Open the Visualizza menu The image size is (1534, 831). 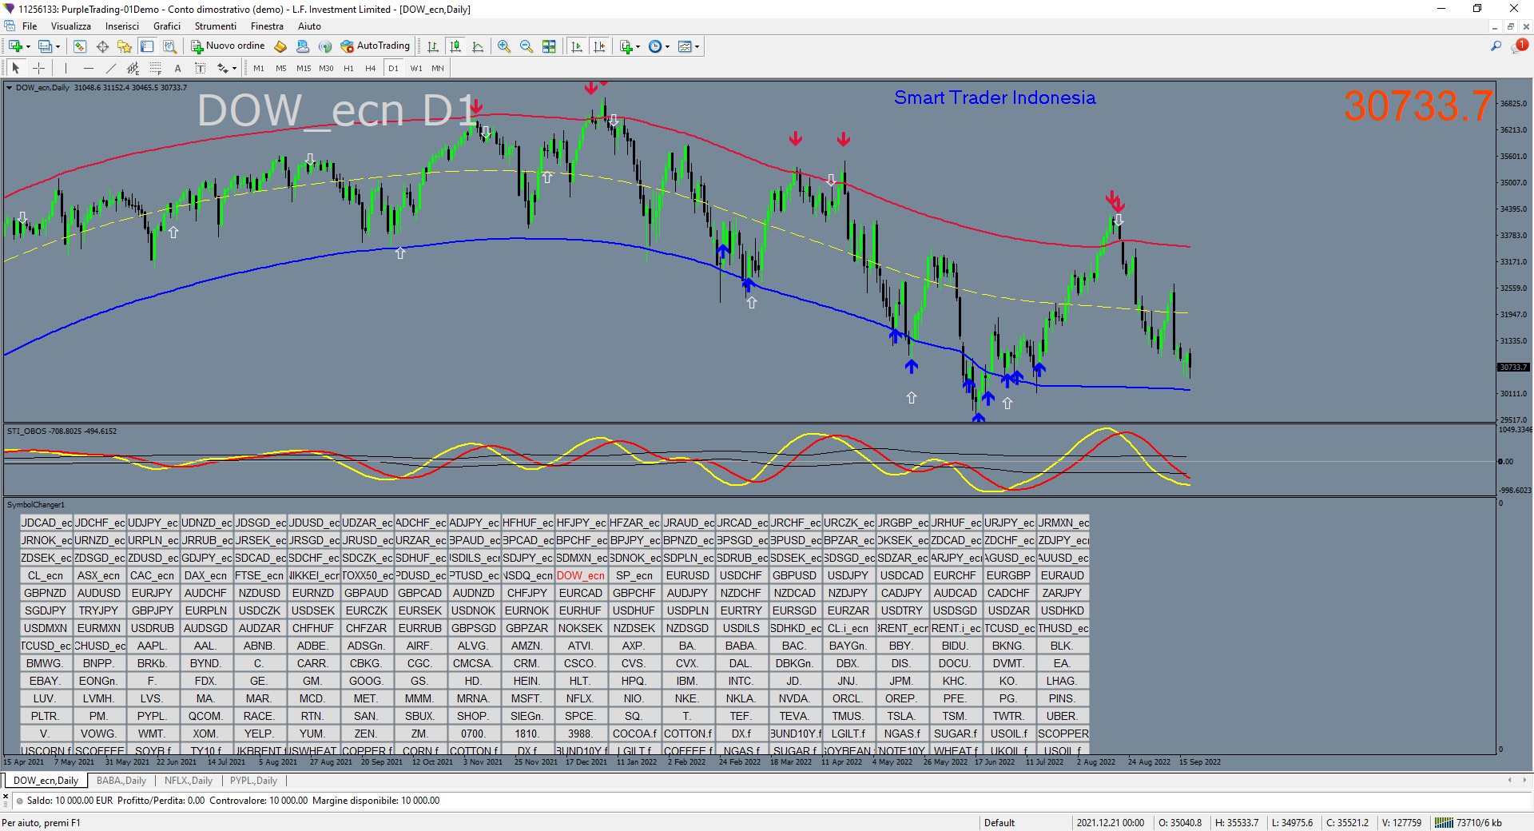71,26
